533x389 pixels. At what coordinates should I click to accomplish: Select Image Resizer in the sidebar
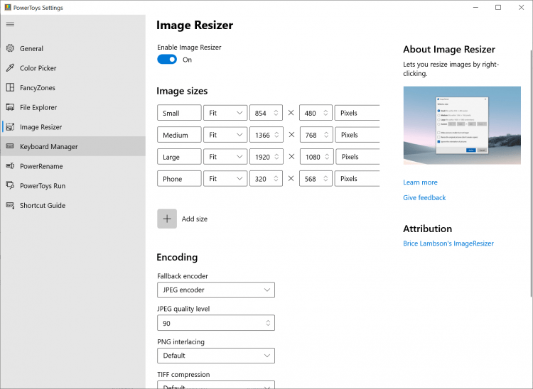[x=41, y=127]
